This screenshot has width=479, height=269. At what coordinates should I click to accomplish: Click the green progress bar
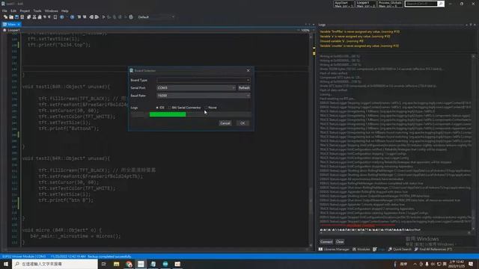[x=168, y=114]
